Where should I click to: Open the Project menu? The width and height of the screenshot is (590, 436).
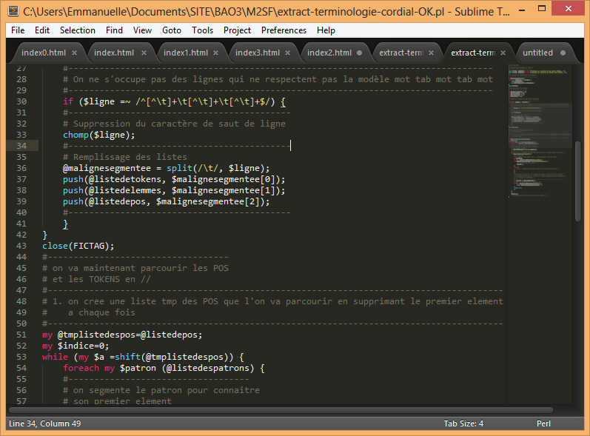(x=237, y=30)
